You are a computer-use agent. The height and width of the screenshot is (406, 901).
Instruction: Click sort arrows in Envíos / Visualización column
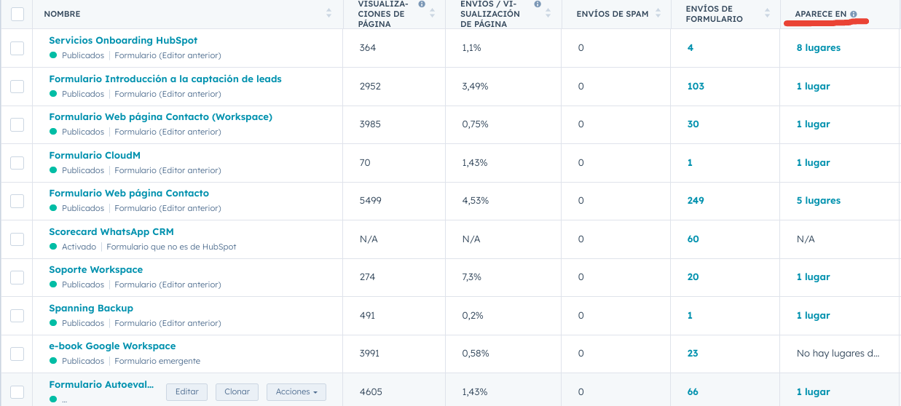(x=548, y=14)
